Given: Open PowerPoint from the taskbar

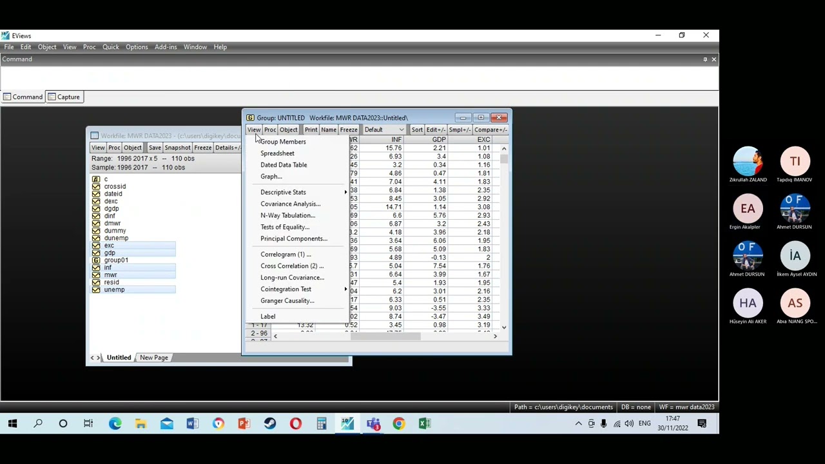Looking at the screenshot, I should [x=244, y=423].
